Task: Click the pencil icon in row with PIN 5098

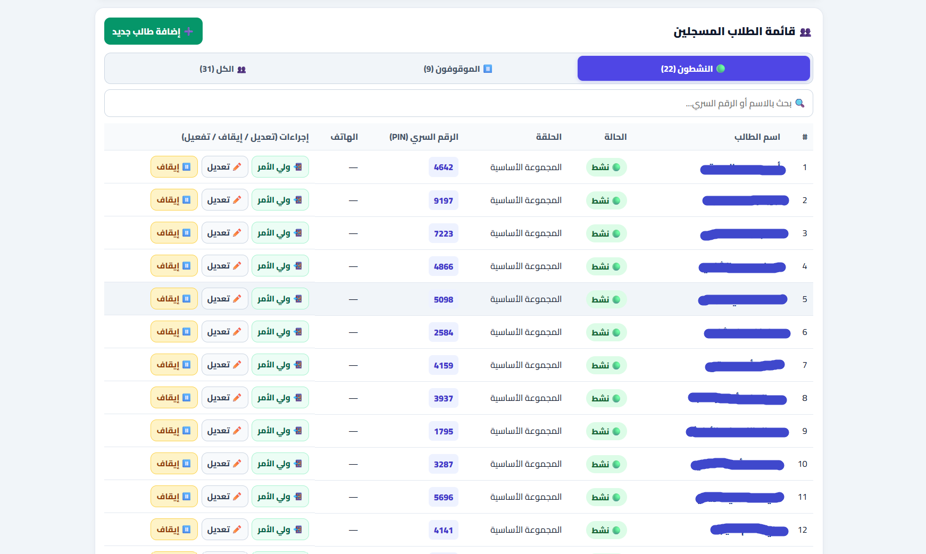Action: click(x=237, y=299)
